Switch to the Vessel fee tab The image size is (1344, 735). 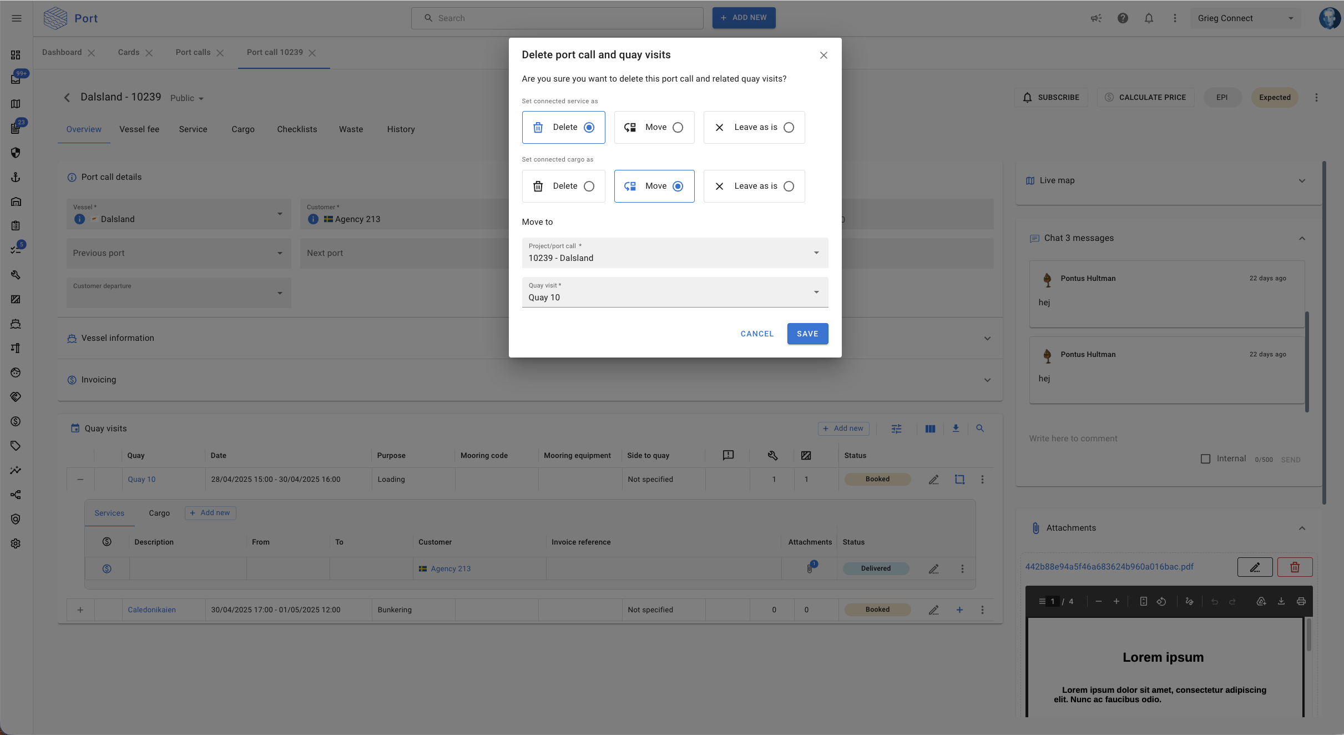[139, 129]
